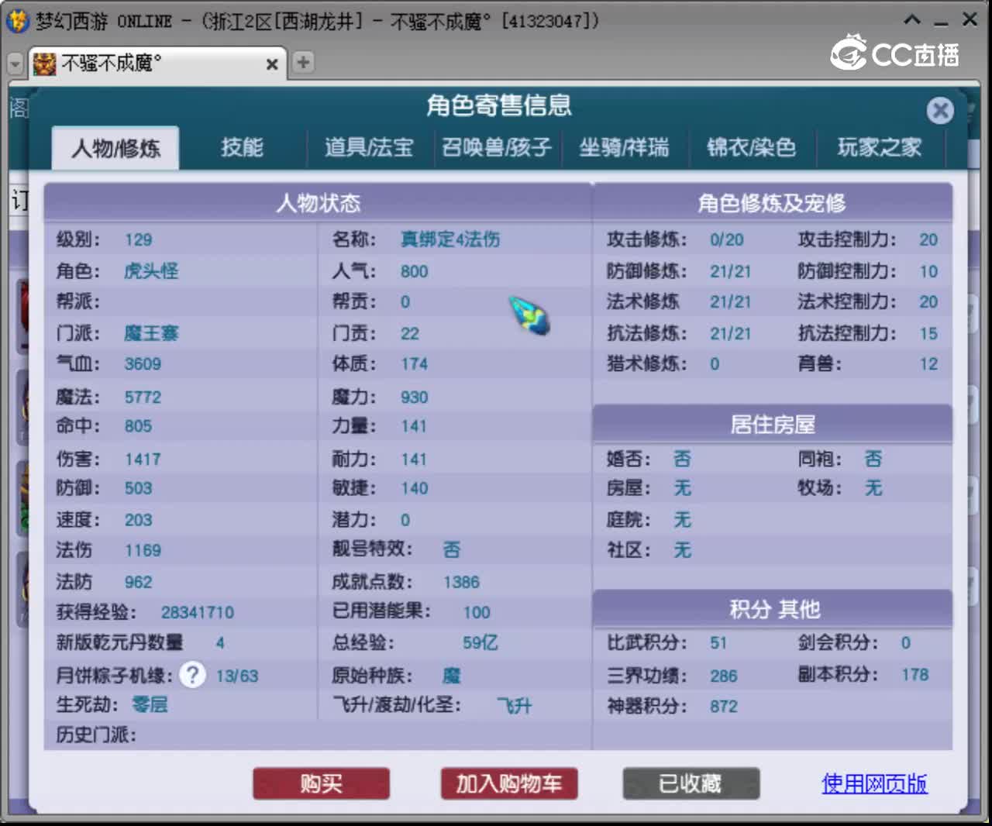Click the 人物状态 section header
The height and width of the screenshot is (826, 992).
click(x=319, y=203)
